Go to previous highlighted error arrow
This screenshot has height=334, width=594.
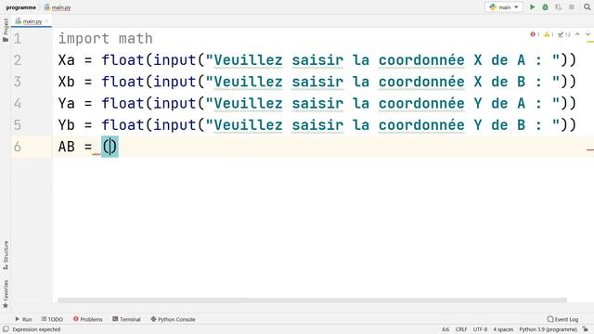point(577,34)
